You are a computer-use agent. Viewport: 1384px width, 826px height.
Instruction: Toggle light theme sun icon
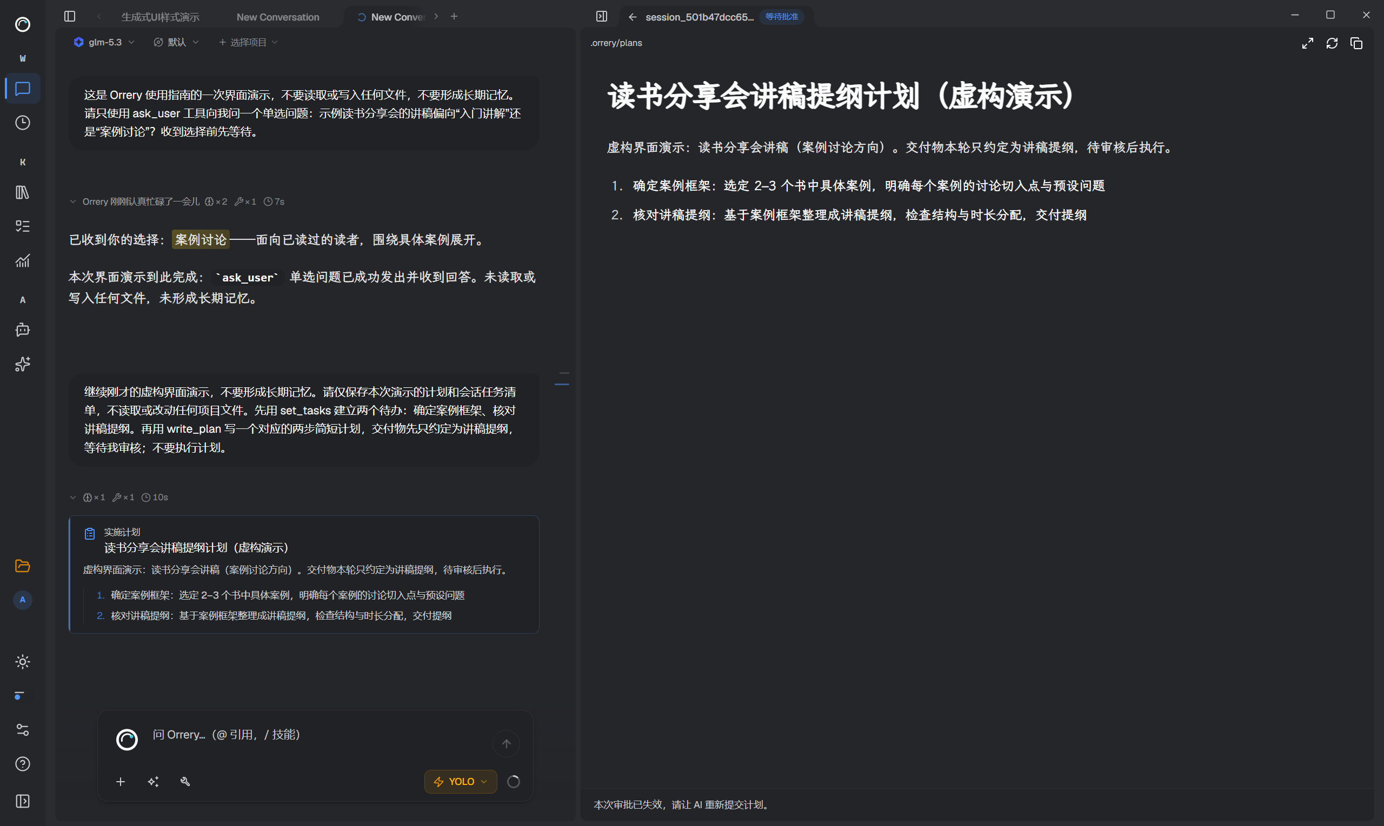(22, 662)
